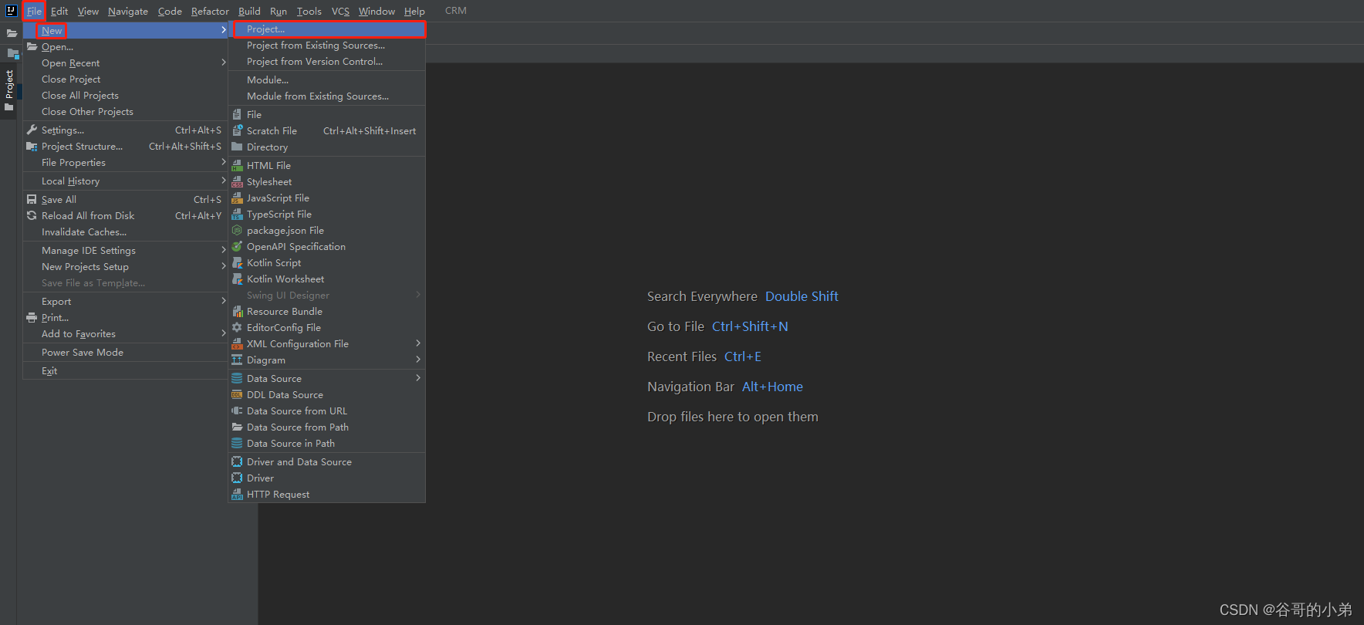This screenshot has width=1364, height=625.
Task: Click the package.json File icon
Action: click(238, 230)
